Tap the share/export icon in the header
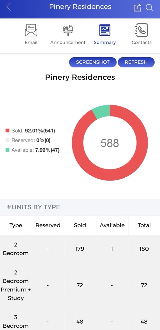Viewport: 160px width, 330px height. (138, 8)
